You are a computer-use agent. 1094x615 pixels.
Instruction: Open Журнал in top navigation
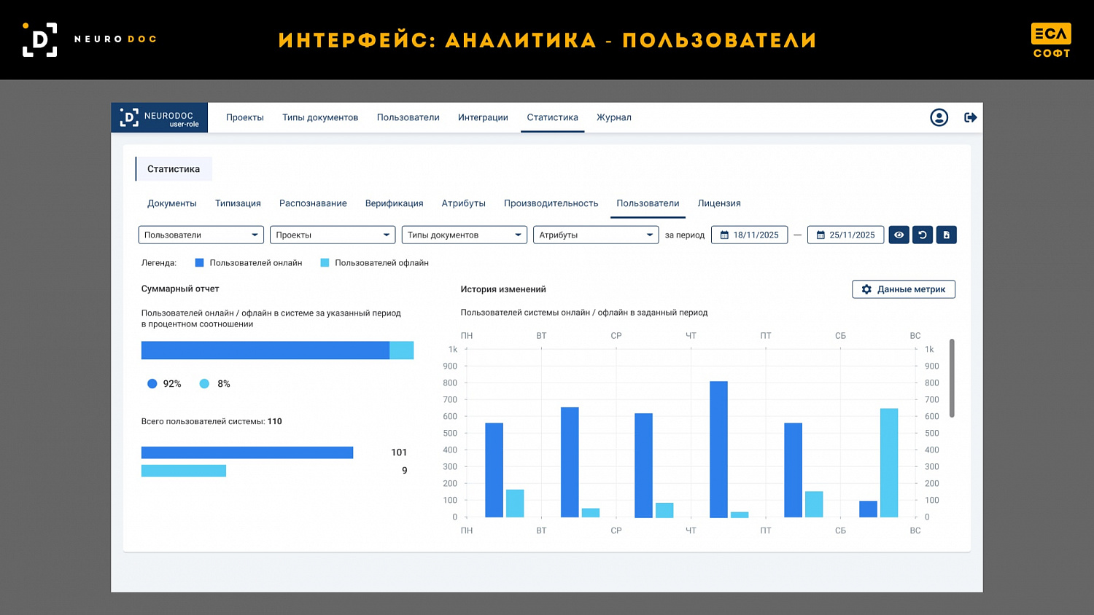[614, 117]
